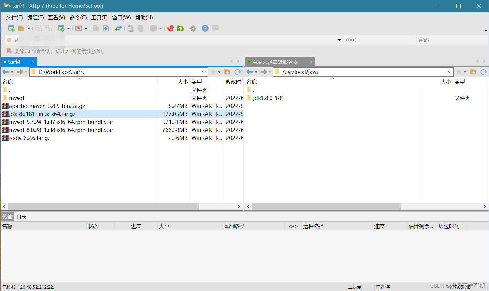This screenshot has width=489, height=291.
Task: Open Xshell via the red swirl icon
Action: 171,28
